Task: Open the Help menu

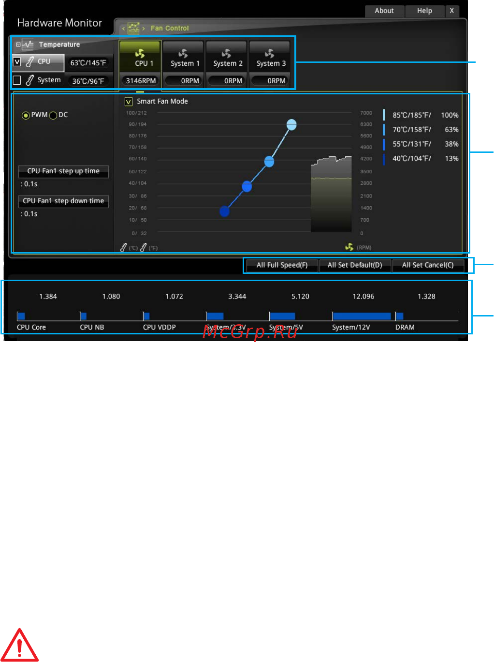Action: [x=424, y=11]
